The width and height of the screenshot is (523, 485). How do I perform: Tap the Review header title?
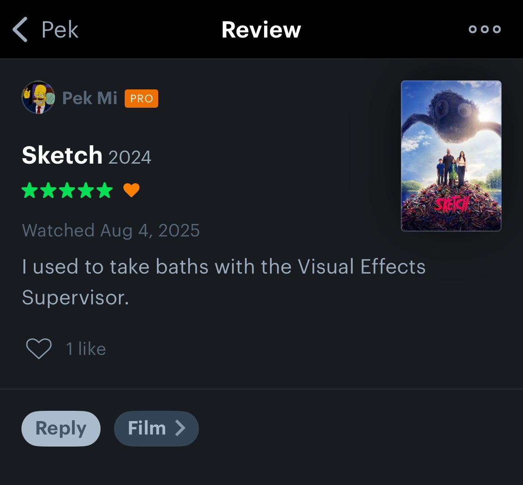pyautogui.click(x=261, y=30)
